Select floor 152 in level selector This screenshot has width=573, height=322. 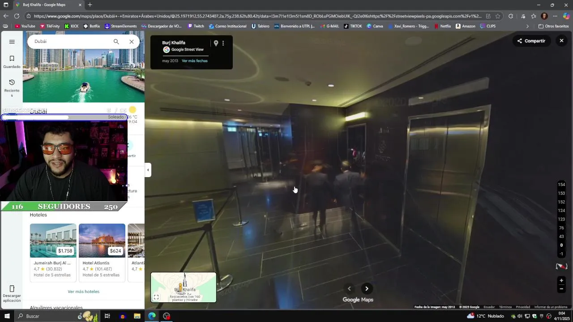(x=561, y=202)
